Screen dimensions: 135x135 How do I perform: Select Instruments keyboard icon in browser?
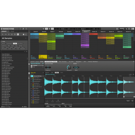[x=12, y=34]
